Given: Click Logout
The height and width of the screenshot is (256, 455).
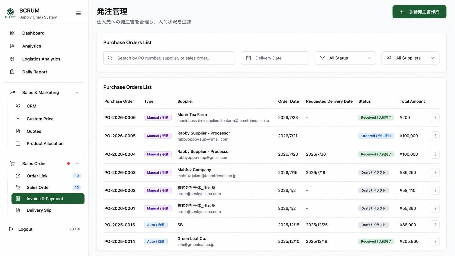Looking at the screenshot, I should [x=21, y=229].
